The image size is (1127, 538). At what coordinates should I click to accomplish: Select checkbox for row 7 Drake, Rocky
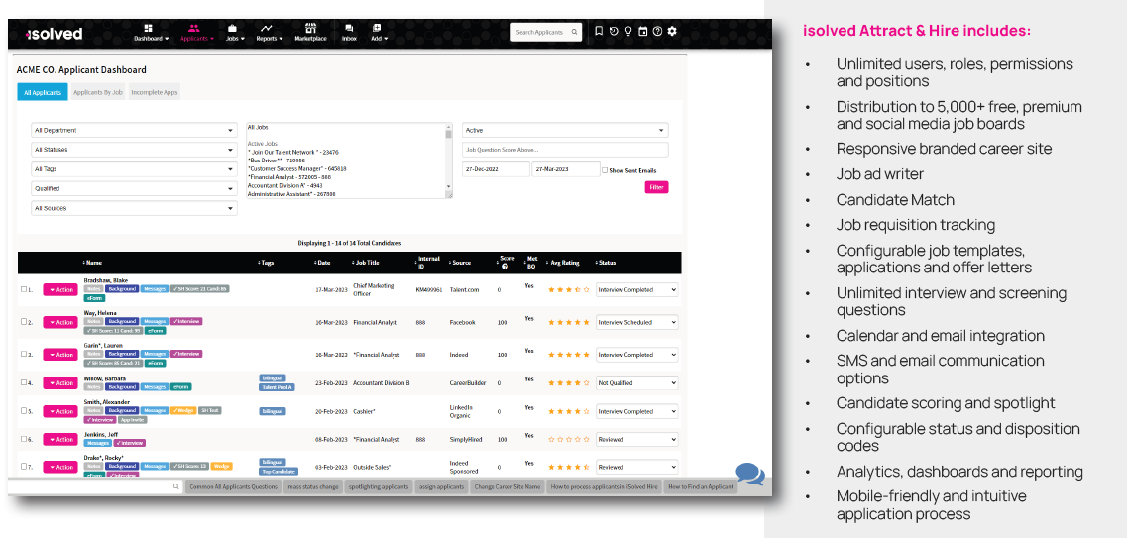[24, 467]
